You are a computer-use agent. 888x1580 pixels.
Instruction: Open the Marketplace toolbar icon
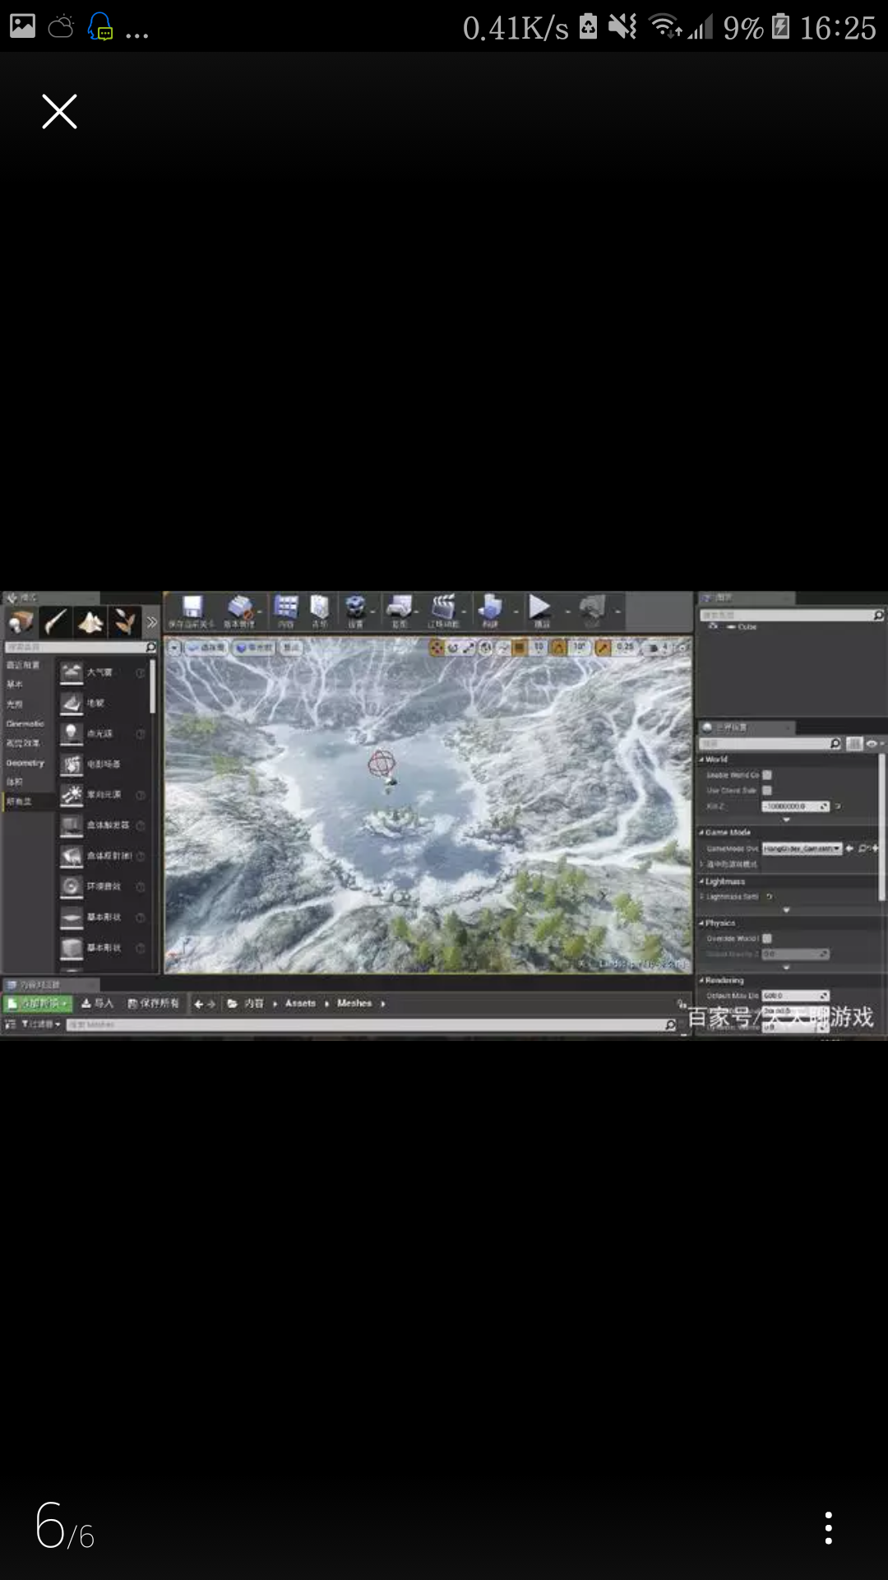coord(320,610)
